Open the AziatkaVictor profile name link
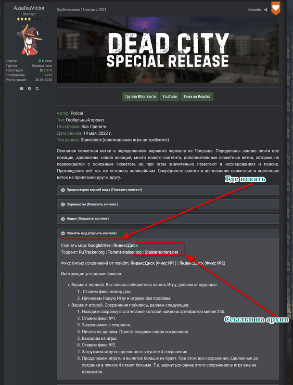 tap(29, 8)
